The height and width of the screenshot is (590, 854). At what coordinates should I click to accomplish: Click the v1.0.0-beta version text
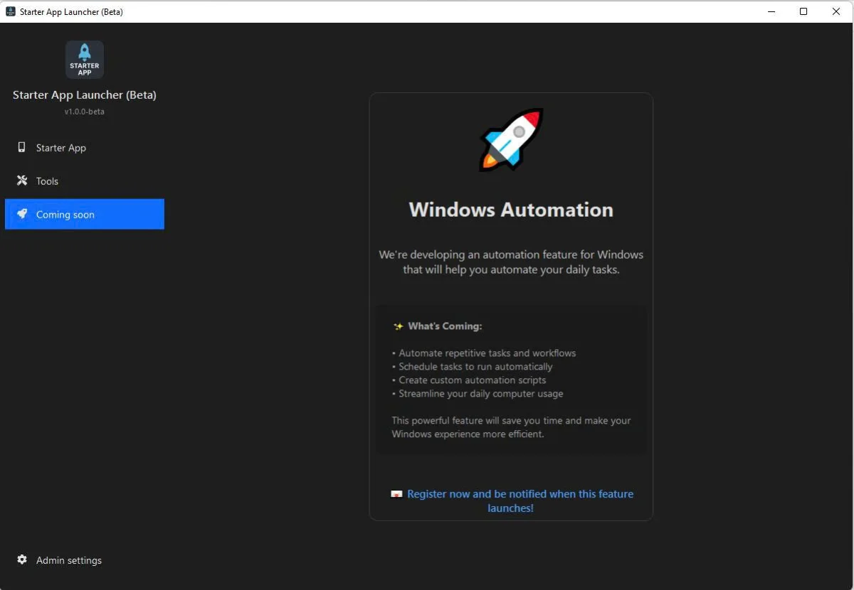(84, 111)
